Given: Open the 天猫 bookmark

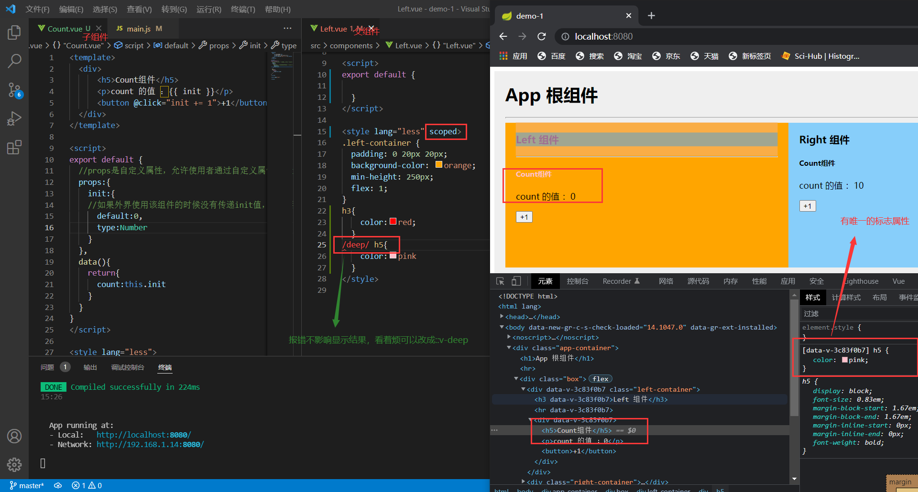Looking at the screenshot, I should tap(704, 56).
